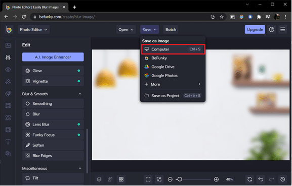Click the grid view icon in bottom toolbar

(121, 179)
